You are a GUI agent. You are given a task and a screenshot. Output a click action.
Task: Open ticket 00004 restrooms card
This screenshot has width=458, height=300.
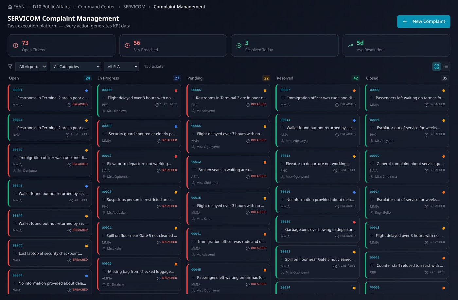(50, 128)
